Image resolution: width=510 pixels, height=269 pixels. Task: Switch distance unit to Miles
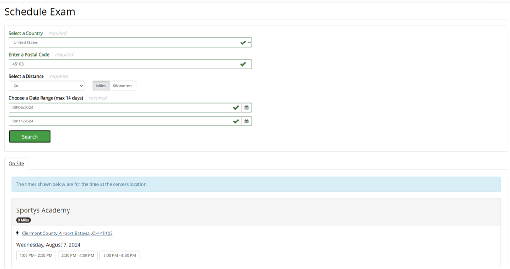[101, 86]
